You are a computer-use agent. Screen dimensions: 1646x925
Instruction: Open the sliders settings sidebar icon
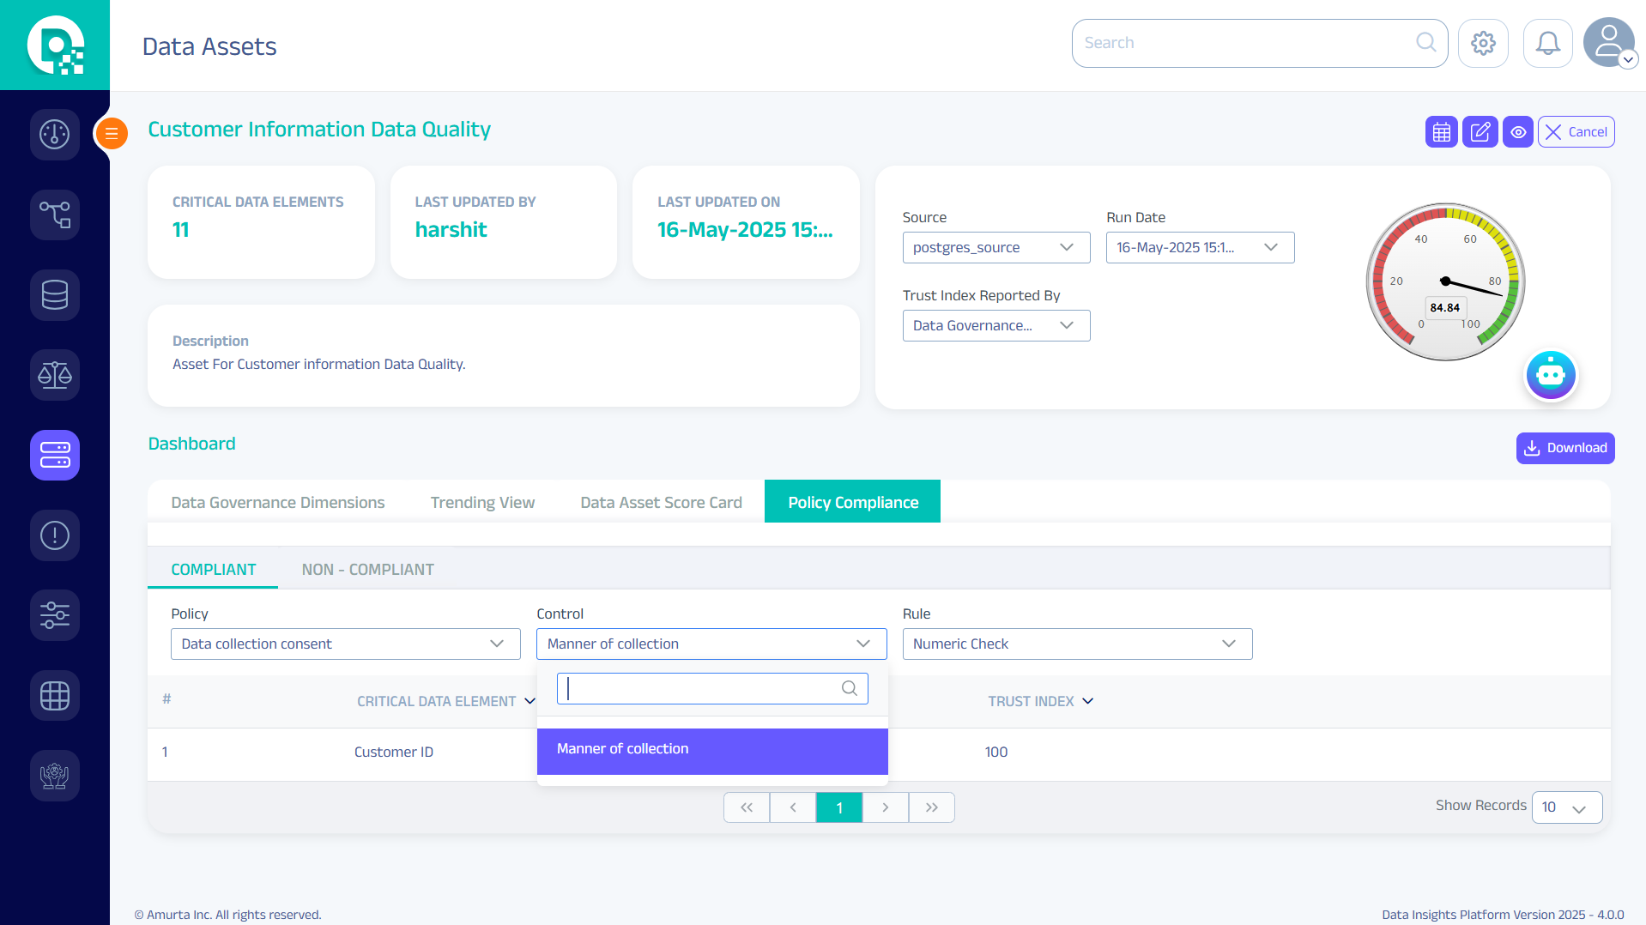coord(54,615)
